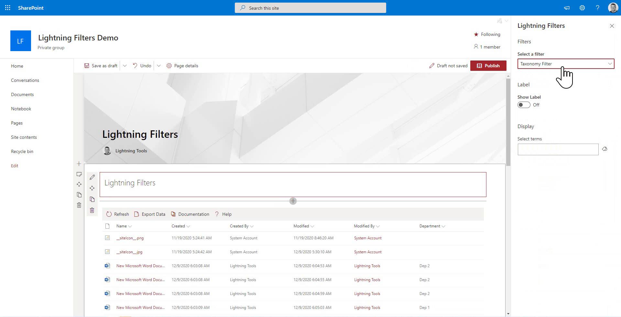Open the Taxonomy Filter dropdown
Screen dimensions: 621x317
click(x=566, y=64)
